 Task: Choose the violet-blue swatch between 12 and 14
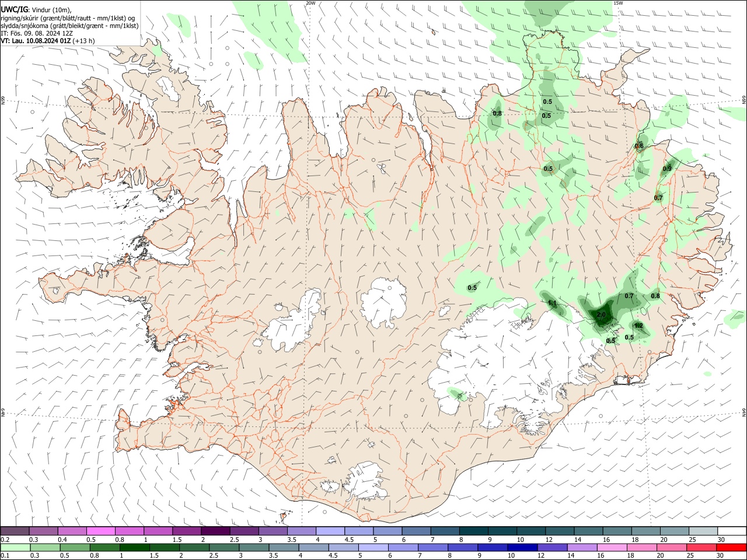(x=553, y=548)
